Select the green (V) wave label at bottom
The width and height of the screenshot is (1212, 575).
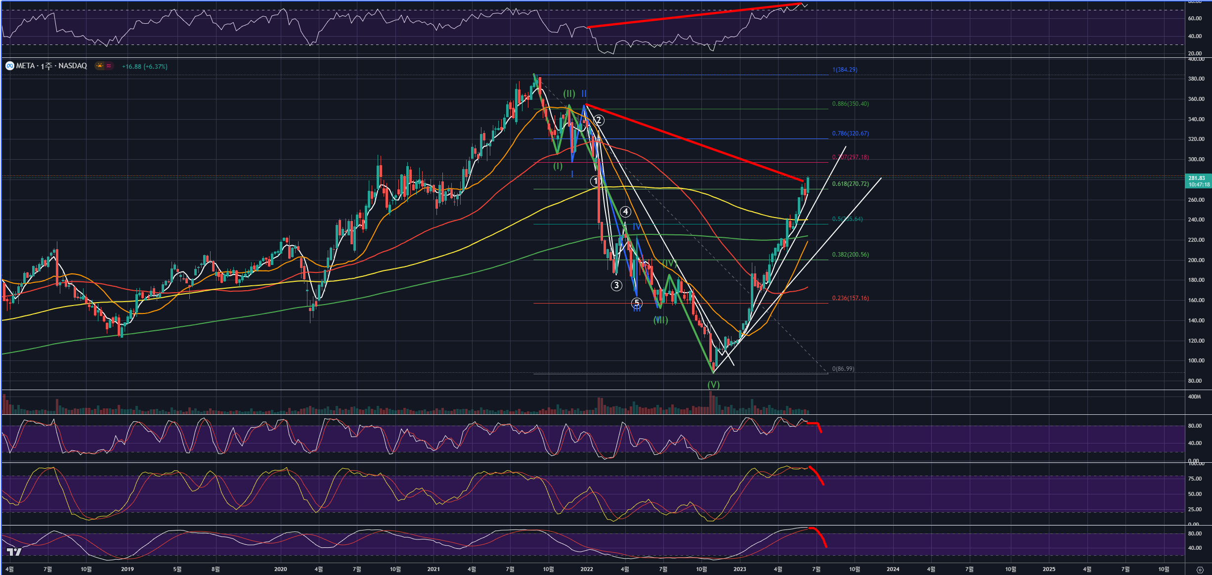(x=713, y=384)
